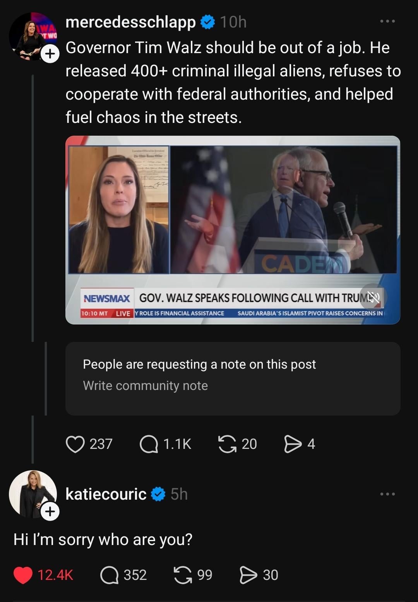
Task: Repost katiecouric's reply
Action: pos(183,575)
